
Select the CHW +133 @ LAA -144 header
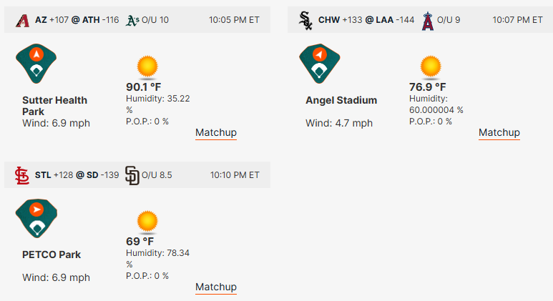(x=366, y=20)
